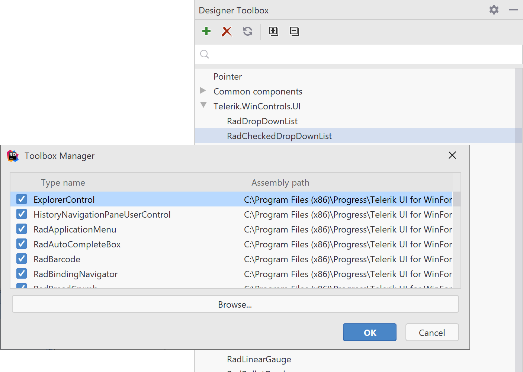Image resolution: width=523 pixels, height=372 pixels.
Task: Select the HistoryNavigationPaneUserControl row name
Action: (102, 215)
